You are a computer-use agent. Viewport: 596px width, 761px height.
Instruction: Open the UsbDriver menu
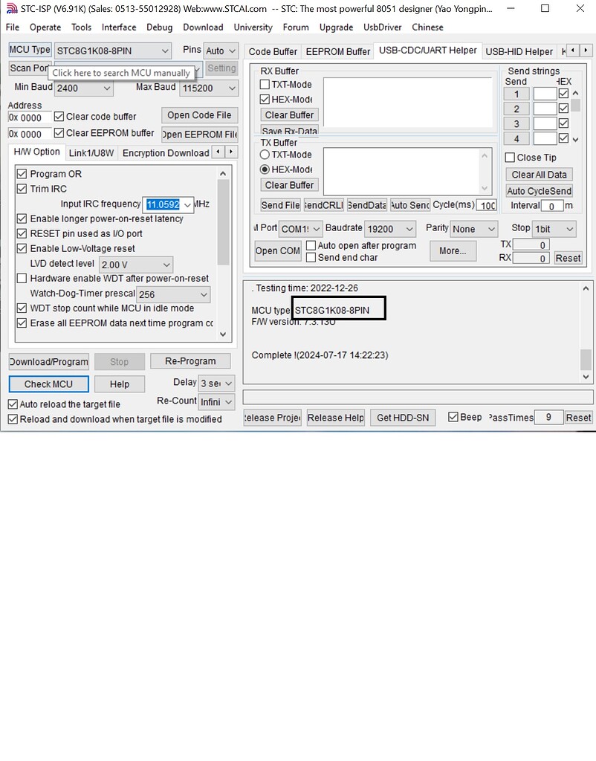tap(382, 27)
